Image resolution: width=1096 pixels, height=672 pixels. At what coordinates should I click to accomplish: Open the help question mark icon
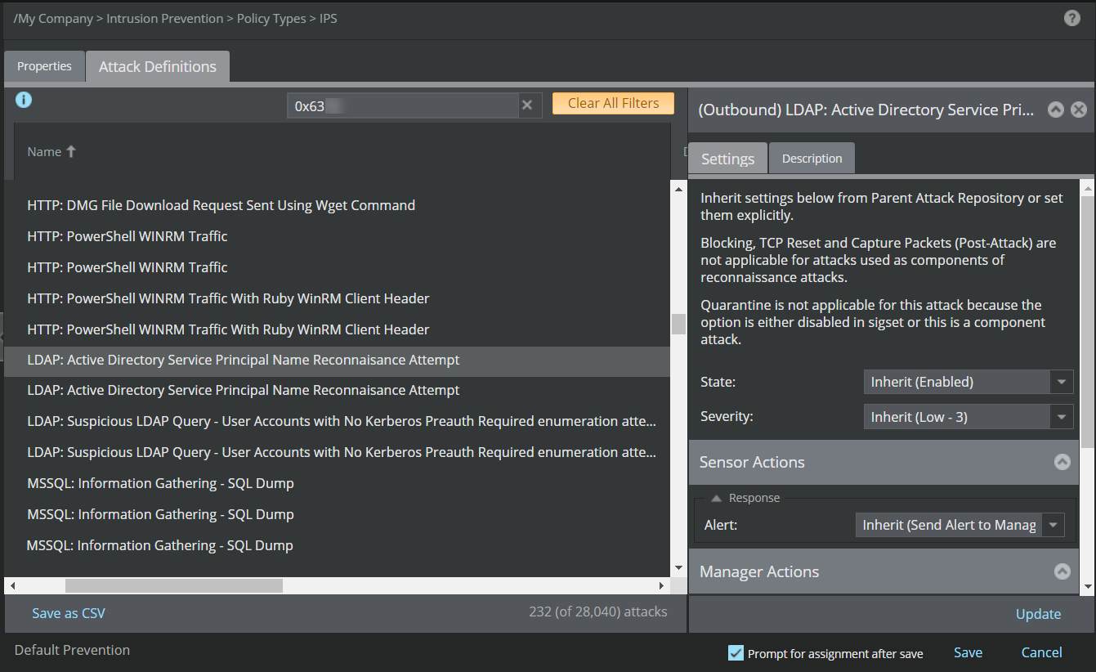pos(1072,18)
